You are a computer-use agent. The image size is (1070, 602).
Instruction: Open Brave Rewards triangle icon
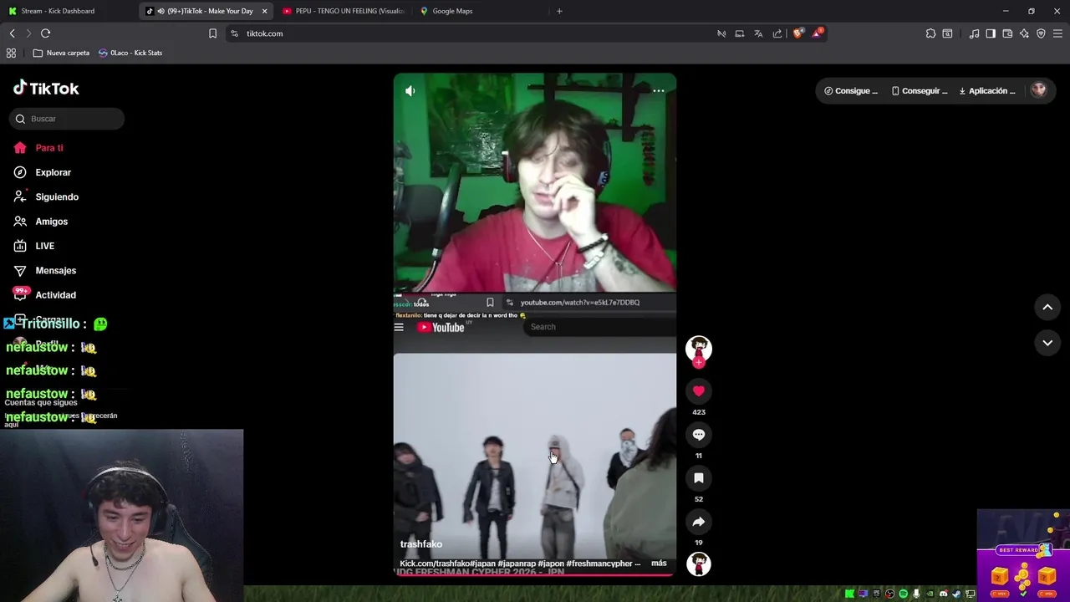tap(818, 33)
